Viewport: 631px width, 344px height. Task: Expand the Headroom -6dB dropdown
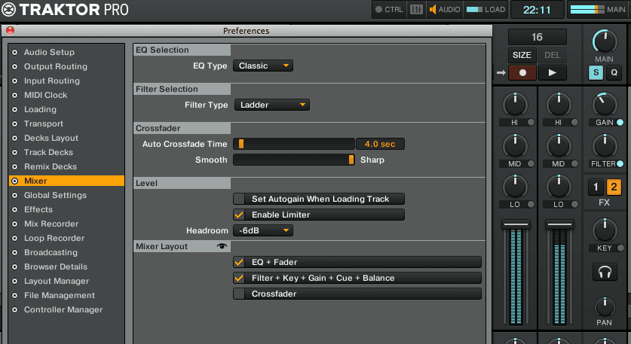[x=262, y=230]
